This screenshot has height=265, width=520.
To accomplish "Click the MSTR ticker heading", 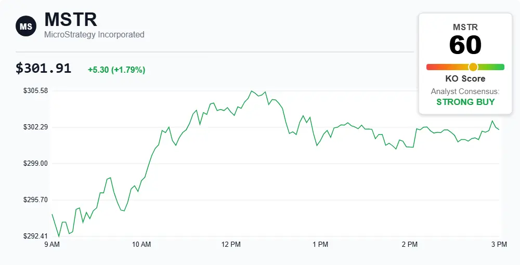I will 70,19.
